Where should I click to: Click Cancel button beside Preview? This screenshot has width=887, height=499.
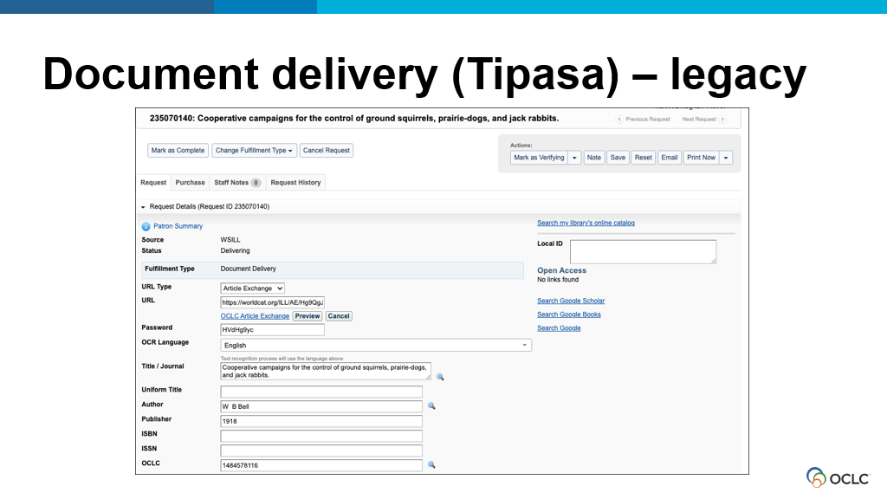click(339, 316)
